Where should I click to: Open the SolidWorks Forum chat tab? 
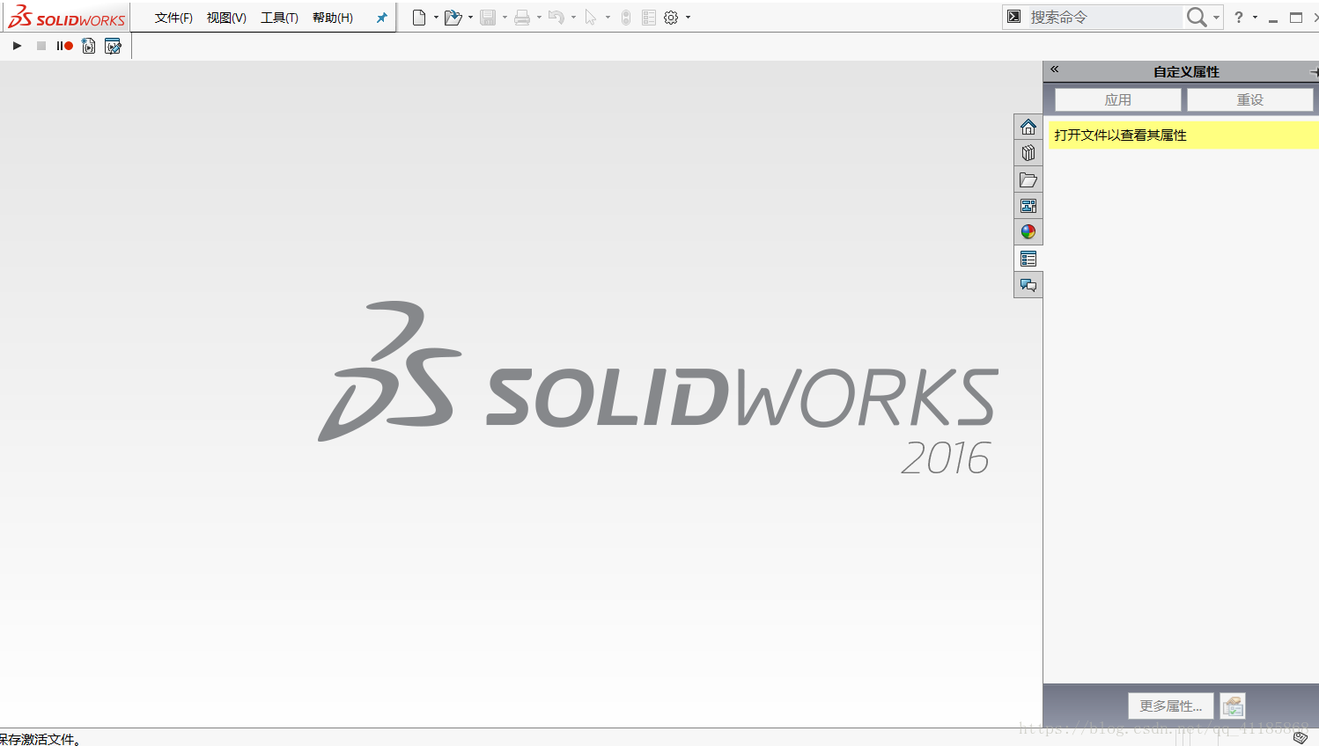(1028, 285)
